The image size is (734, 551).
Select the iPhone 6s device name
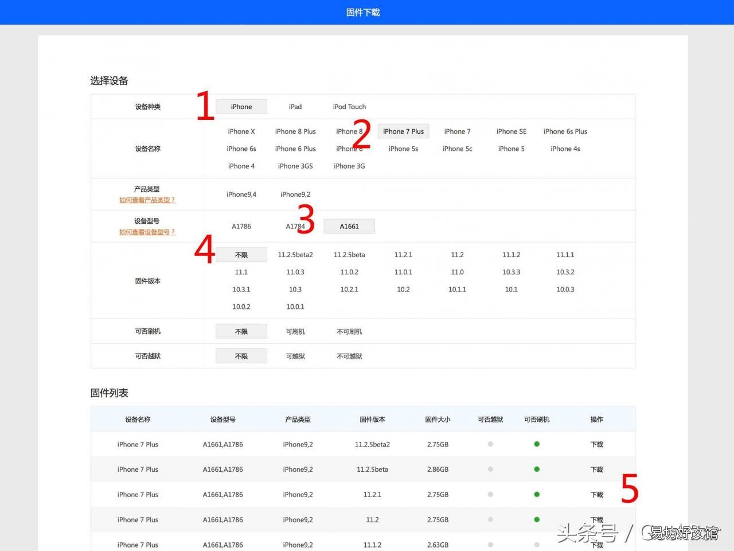click(x=241, y=149)
